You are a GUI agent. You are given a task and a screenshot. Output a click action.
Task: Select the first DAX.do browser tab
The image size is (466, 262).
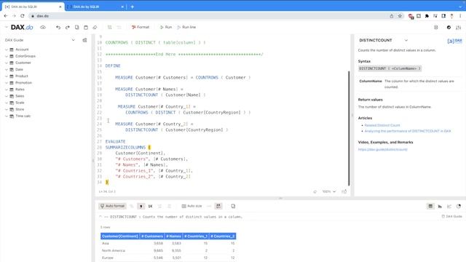(33, 7)
